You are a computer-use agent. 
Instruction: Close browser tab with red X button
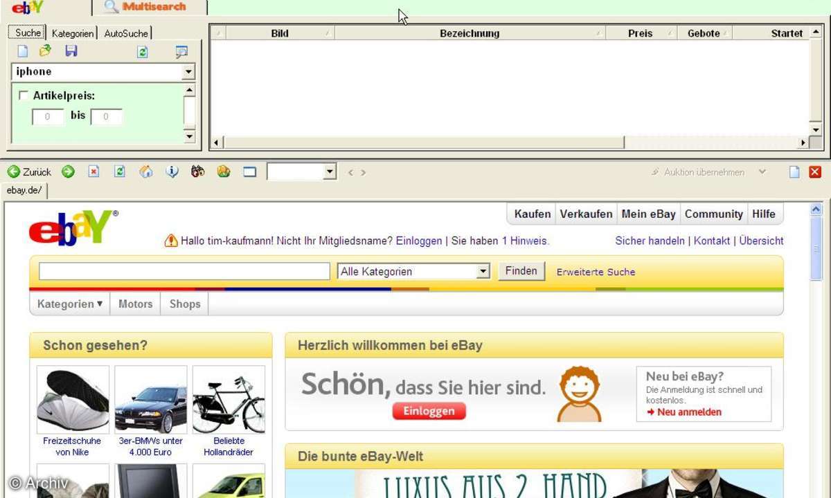(x=815, y=172)
